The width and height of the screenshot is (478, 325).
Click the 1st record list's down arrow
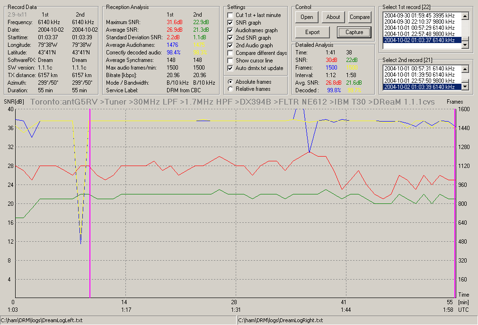tap(465, 45)
